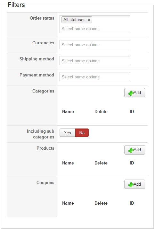The width and height of the screenshot is (156, 230).
Task: Click the Order status field label
Action: tap(42, 18)
